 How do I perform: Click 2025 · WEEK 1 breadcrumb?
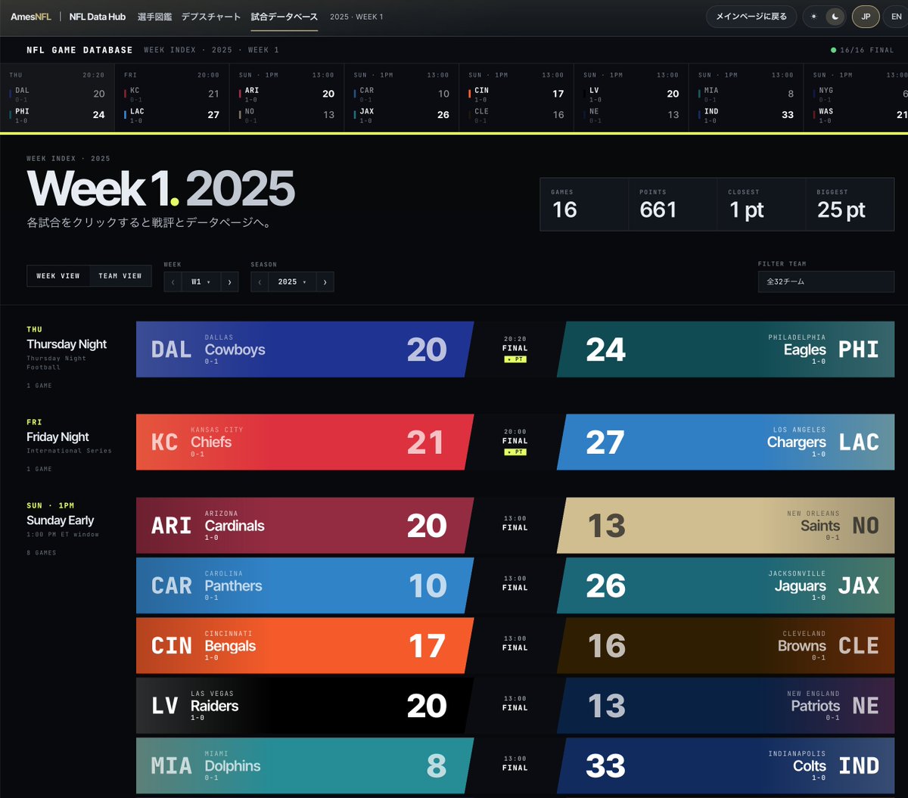(356, 17)
